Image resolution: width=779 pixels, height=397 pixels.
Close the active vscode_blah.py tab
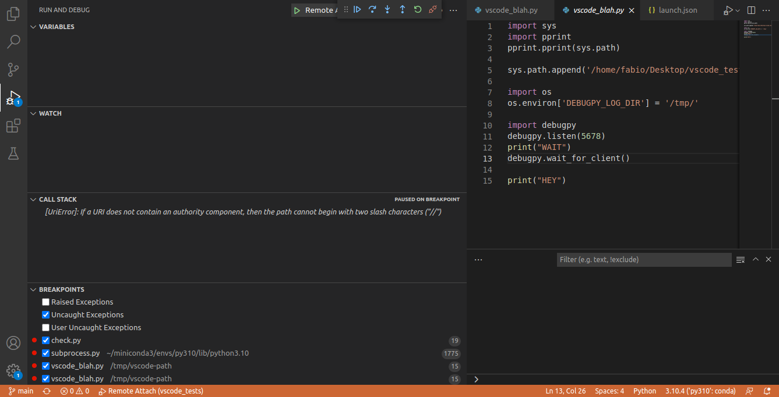click(632, 10)
